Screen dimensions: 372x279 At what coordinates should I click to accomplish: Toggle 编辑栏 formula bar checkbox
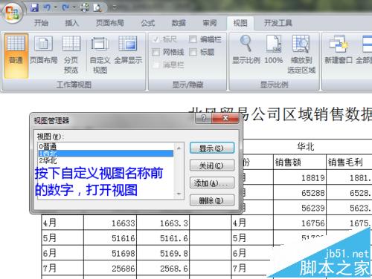[x=193, y=39]
